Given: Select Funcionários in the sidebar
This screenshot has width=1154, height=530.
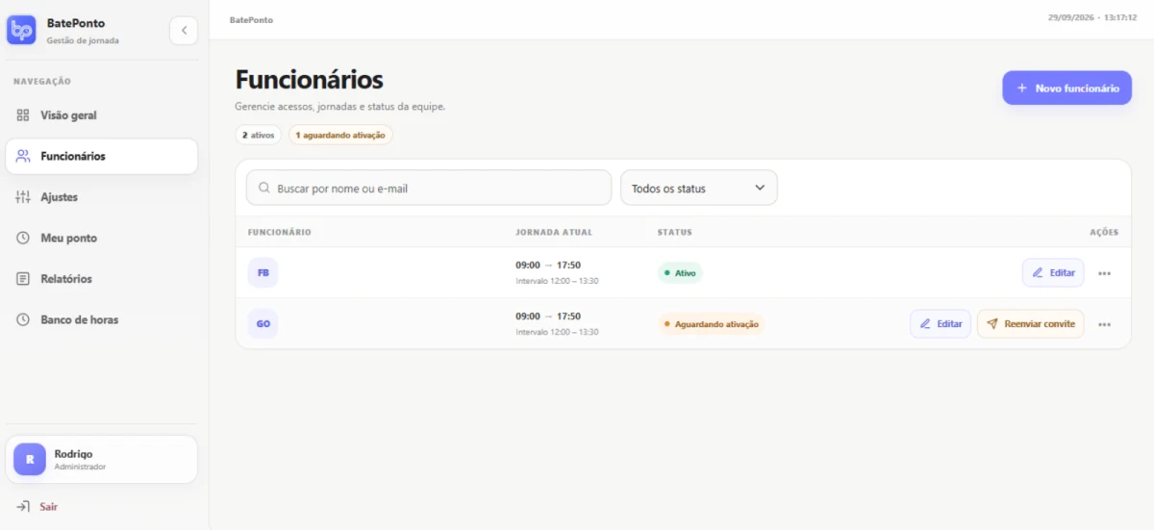Looking at the screenshot, I should [102, 156].
